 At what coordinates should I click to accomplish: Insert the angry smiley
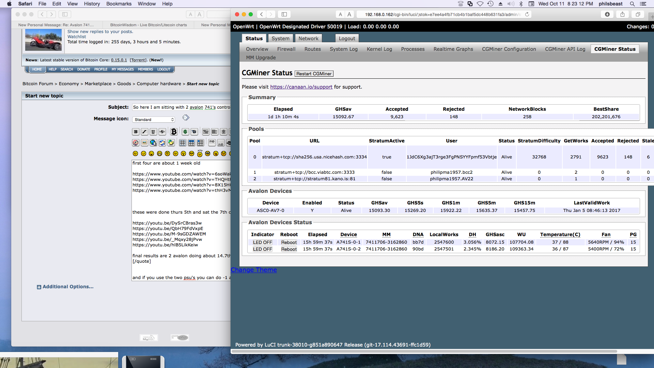[x=167, y=154]
